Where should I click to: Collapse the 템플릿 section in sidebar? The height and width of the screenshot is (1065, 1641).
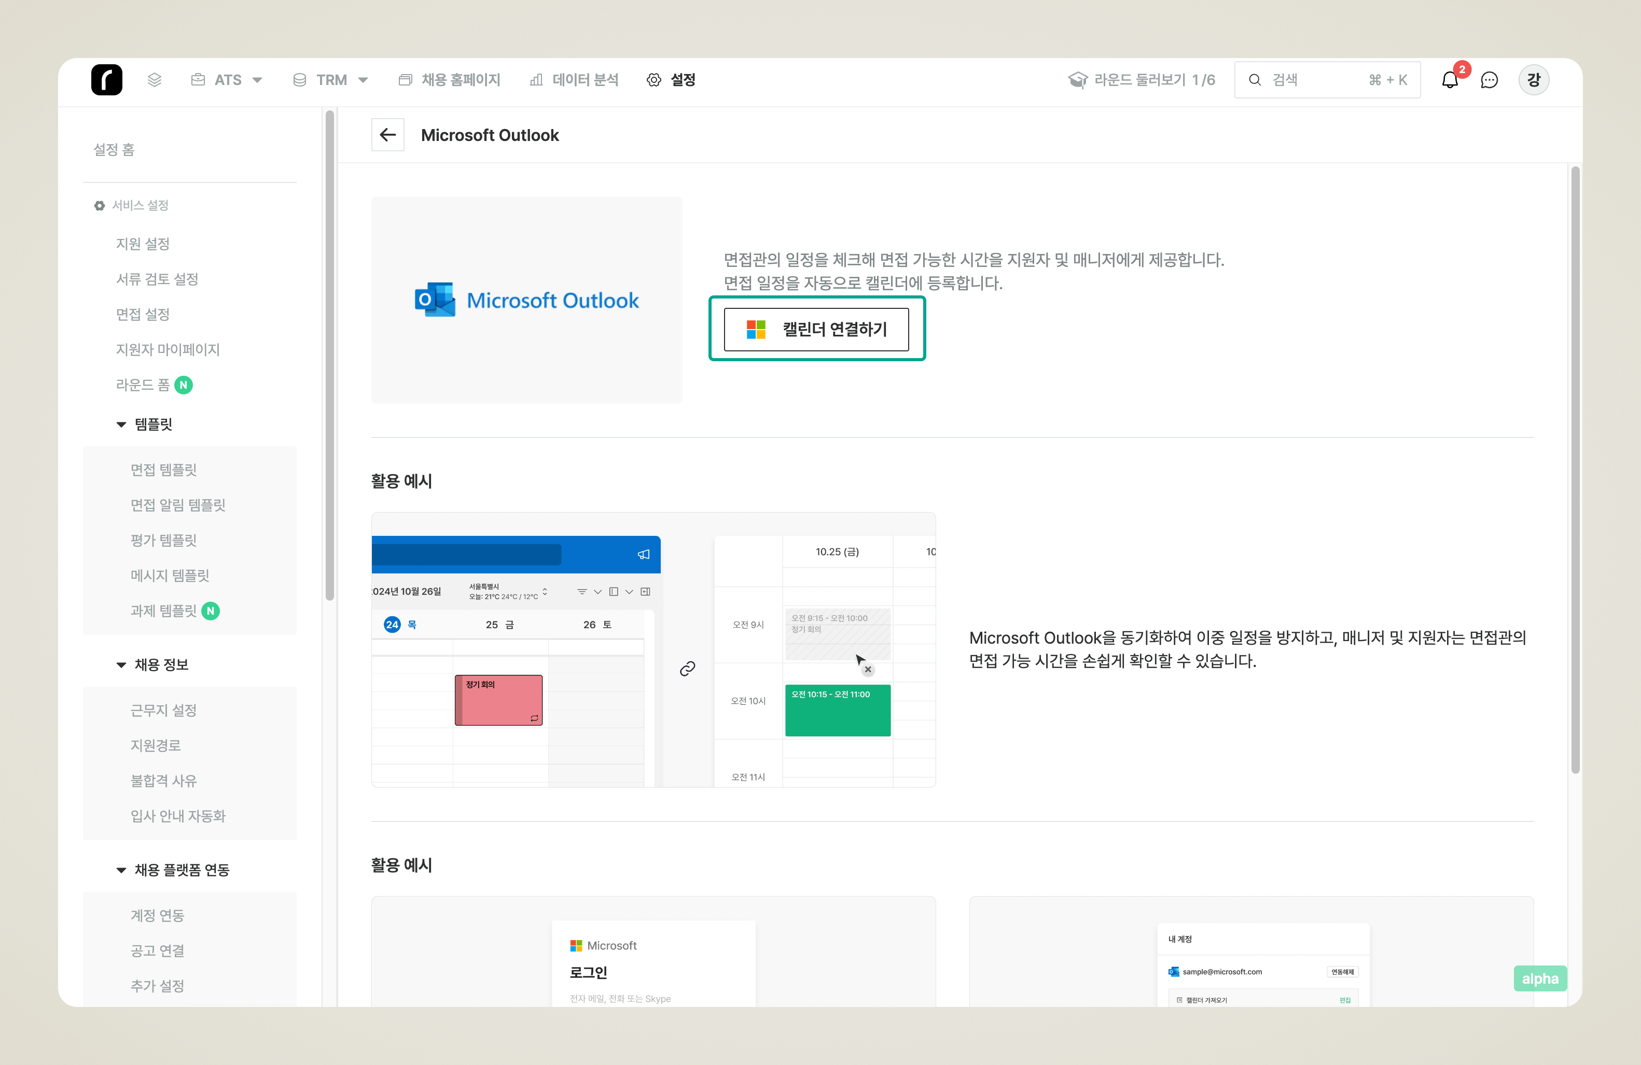[x=121, y=424]
